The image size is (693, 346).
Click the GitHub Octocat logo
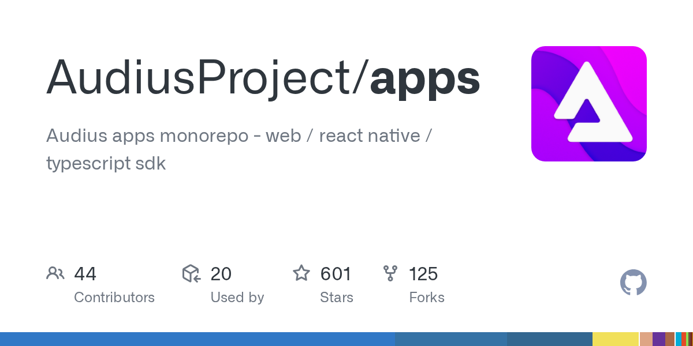633,283
